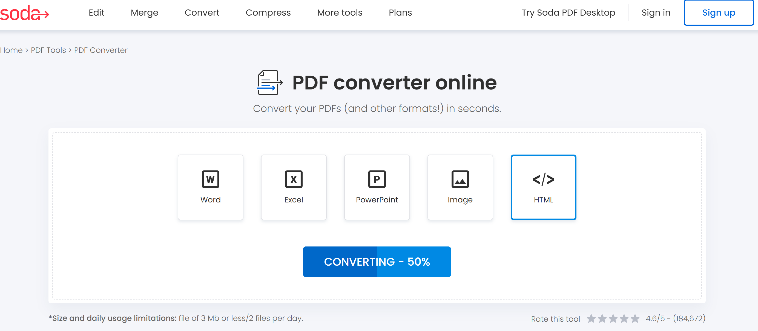Click the PDF converter document icon
758x331 pixels.
click(270, 83)
